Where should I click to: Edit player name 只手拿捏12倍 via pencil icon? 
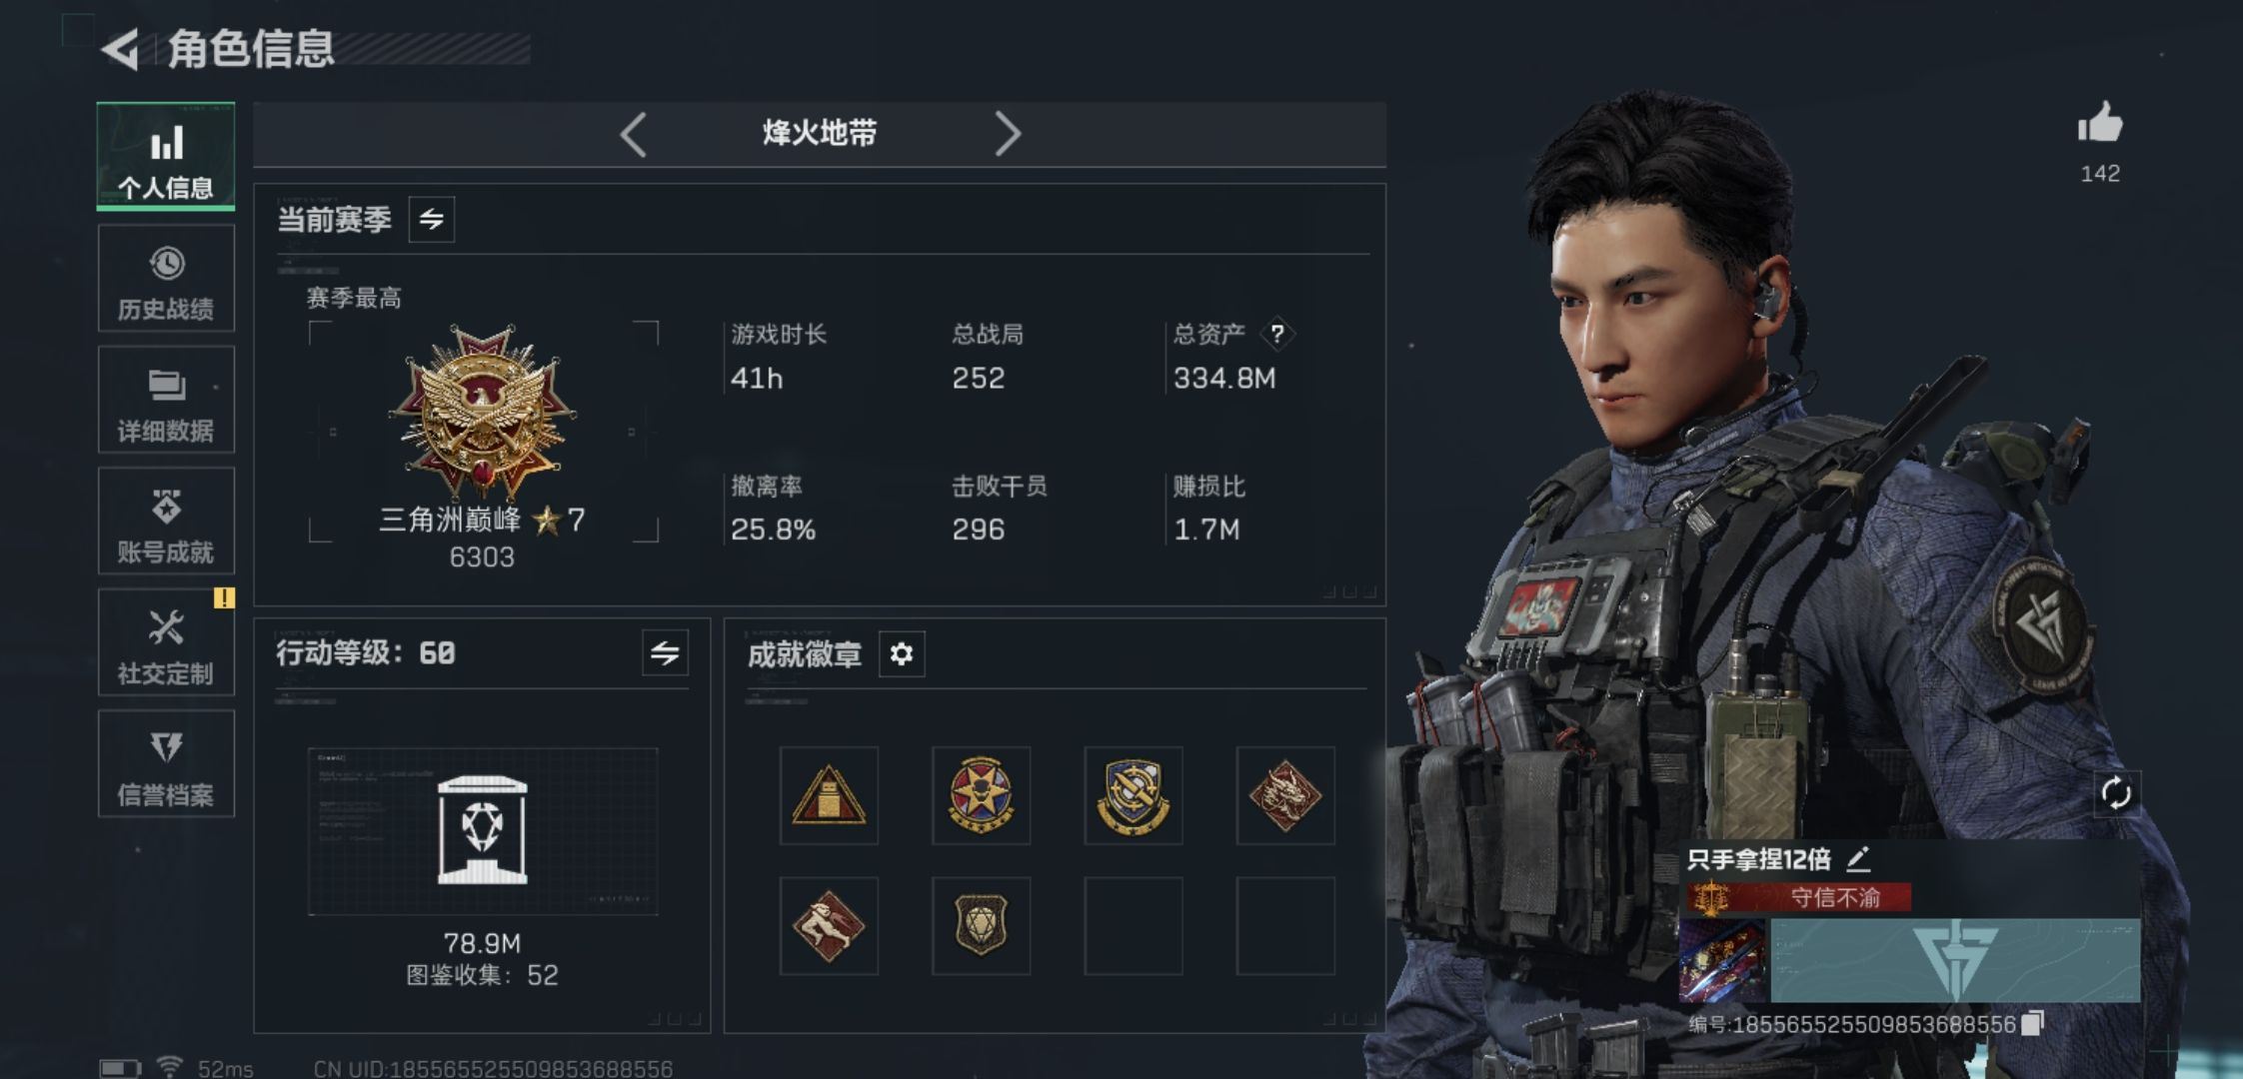click(x=1858, y=858)
